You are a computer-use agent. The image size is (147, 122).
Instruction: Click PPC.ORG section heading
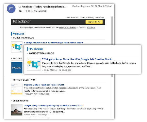coord(17,58)
